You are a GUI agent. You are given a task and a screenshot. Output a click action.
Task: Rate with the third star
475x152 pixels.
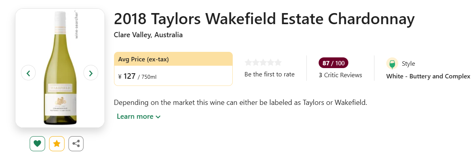[263, 63]
